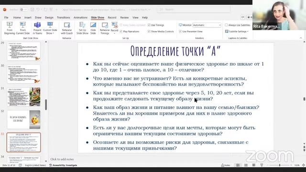Switch to the Design tab

(x=49, y=17)
